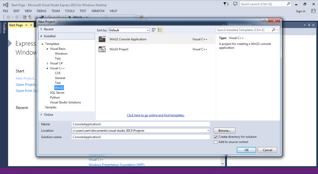Pin the Start Page tab
This screenshot has width=318, height=174.
coord(26,25)
